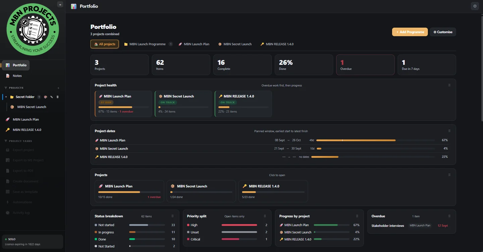Collapse the sidebar with the double-chevron button
Image resolution: width=483 pixels, height=252 pixels.
pos(60,4)
